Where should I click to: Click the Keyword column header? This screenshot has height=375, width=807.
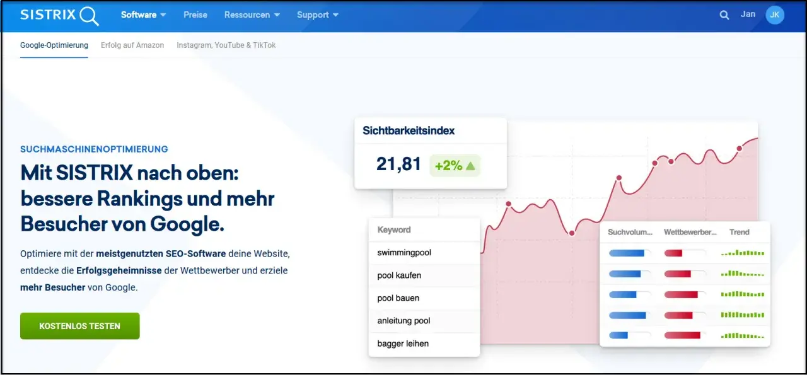point(394,230)
